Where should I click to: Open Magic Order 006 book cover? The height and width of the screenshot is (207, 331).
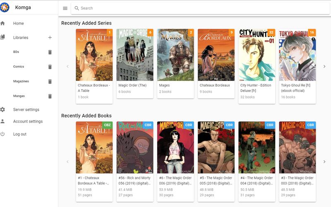175,147
